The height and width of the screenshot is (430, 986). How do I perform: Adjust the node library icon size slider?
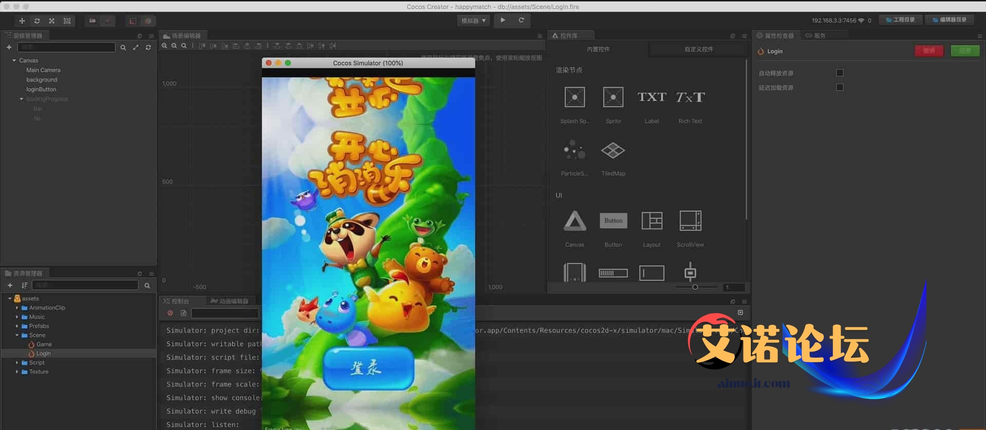coord(695,287)
